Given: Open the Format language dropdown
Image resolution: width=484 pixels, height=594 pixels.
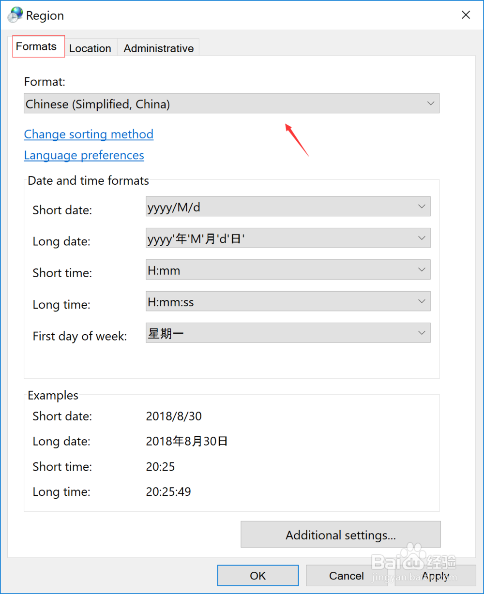Looking at the screenshot, I should coord(430,103).
